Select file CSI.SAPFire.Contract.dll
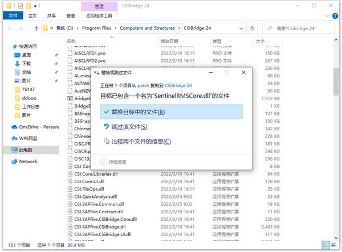342x252 pixels. point(99,212)
